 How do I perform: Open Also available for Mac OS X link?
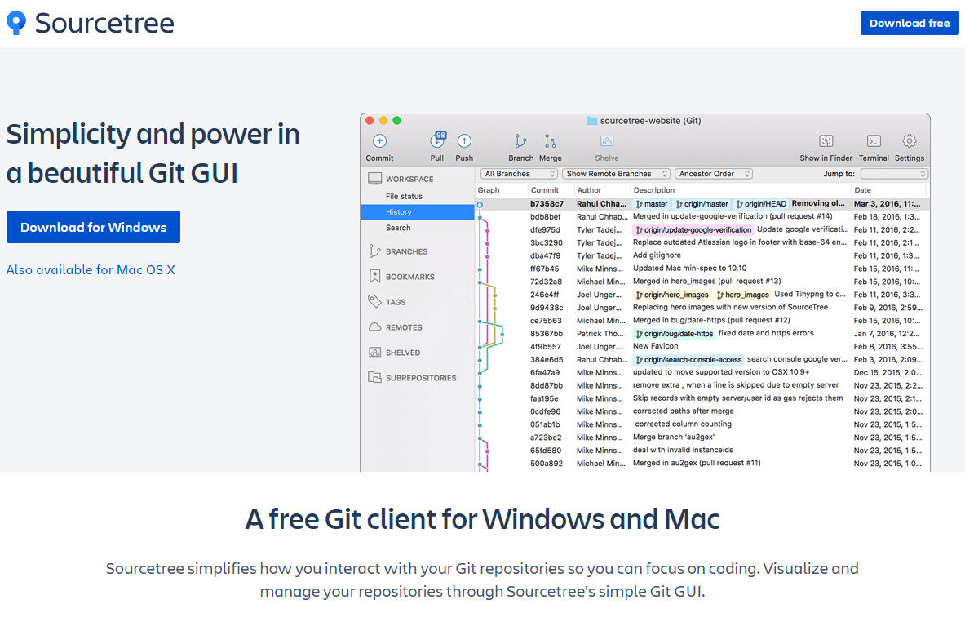[x=91, y=269]
